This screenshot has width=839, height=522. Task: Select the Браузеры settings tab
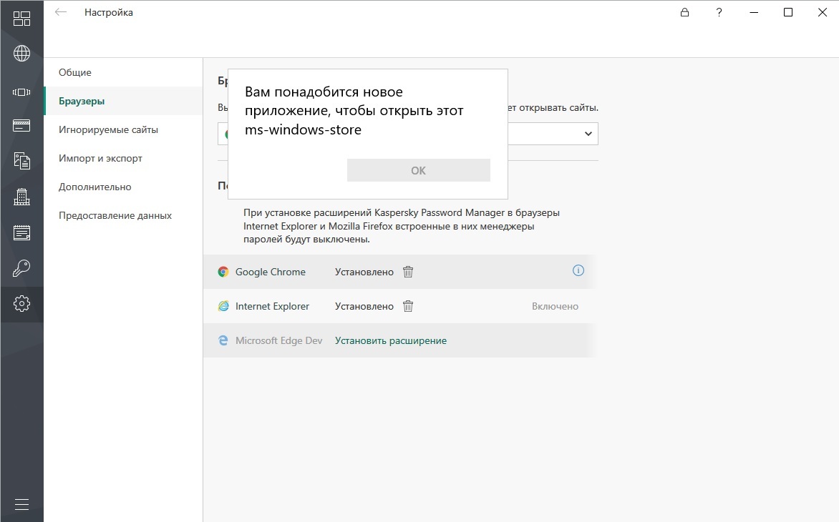point(124,101)
